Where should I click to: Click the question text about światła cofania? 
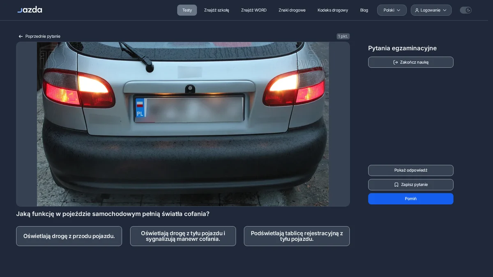pos(113,214)
